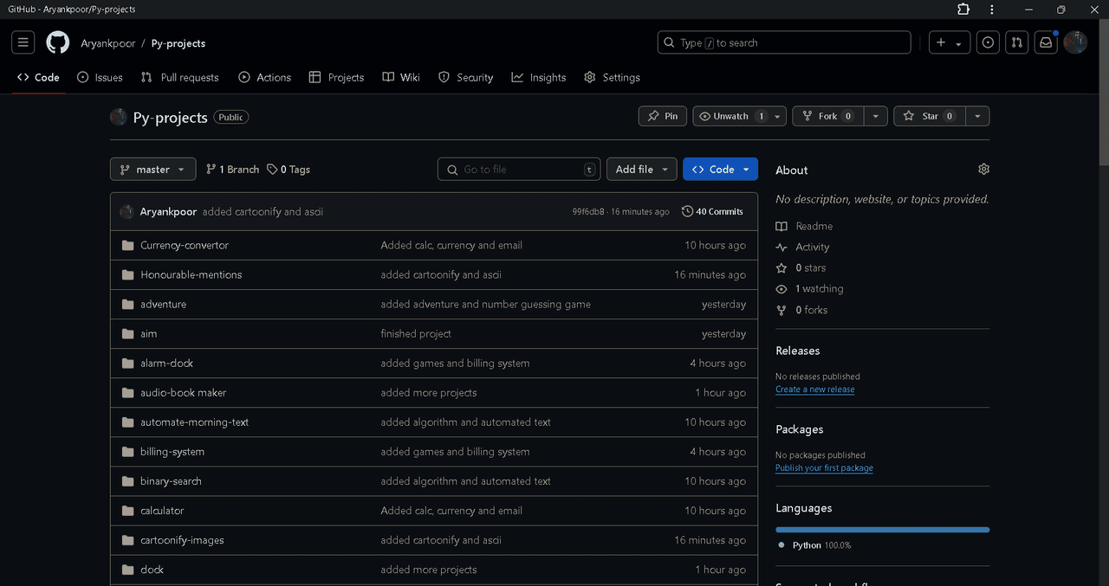This screenshot has width=1109, height=586.
Task: Click the 40 Commits link
Action: click(x=712, y=211)
